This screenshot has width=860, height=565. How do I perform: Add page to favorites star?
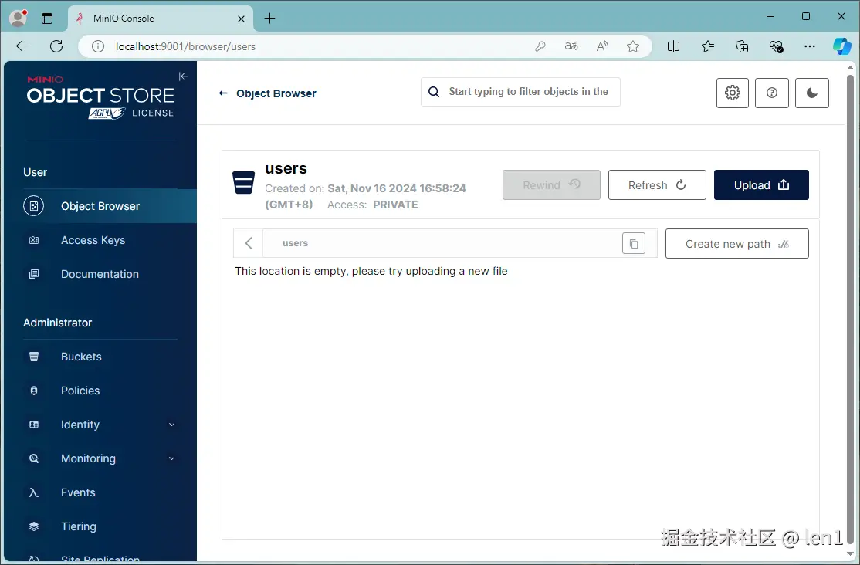[x=633, y=46]
